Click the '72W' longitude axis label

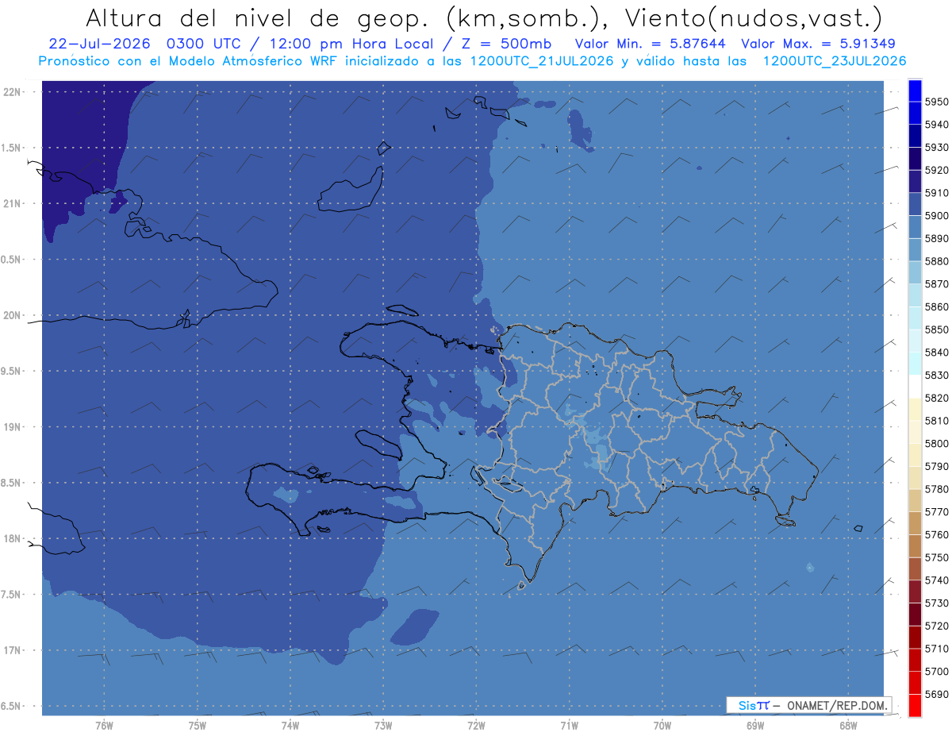point(476,726)
